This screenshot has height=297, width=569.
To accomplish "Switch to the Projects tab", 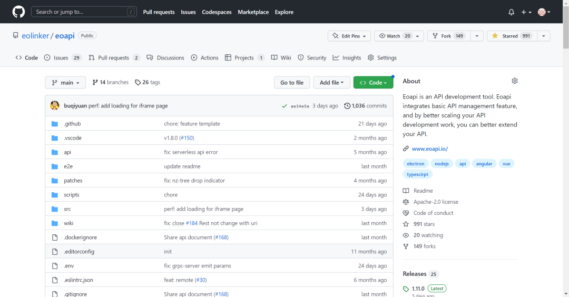I will click(244, 57).
